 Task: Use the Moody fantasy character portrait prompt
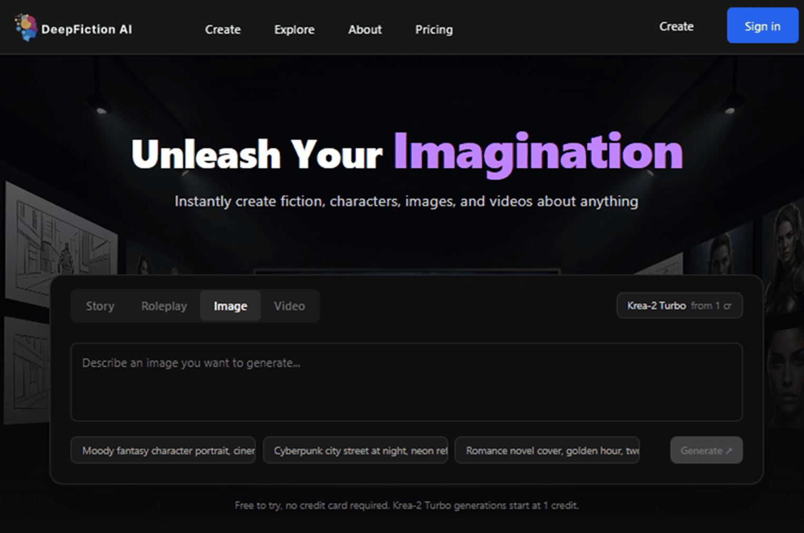(163, 450)
